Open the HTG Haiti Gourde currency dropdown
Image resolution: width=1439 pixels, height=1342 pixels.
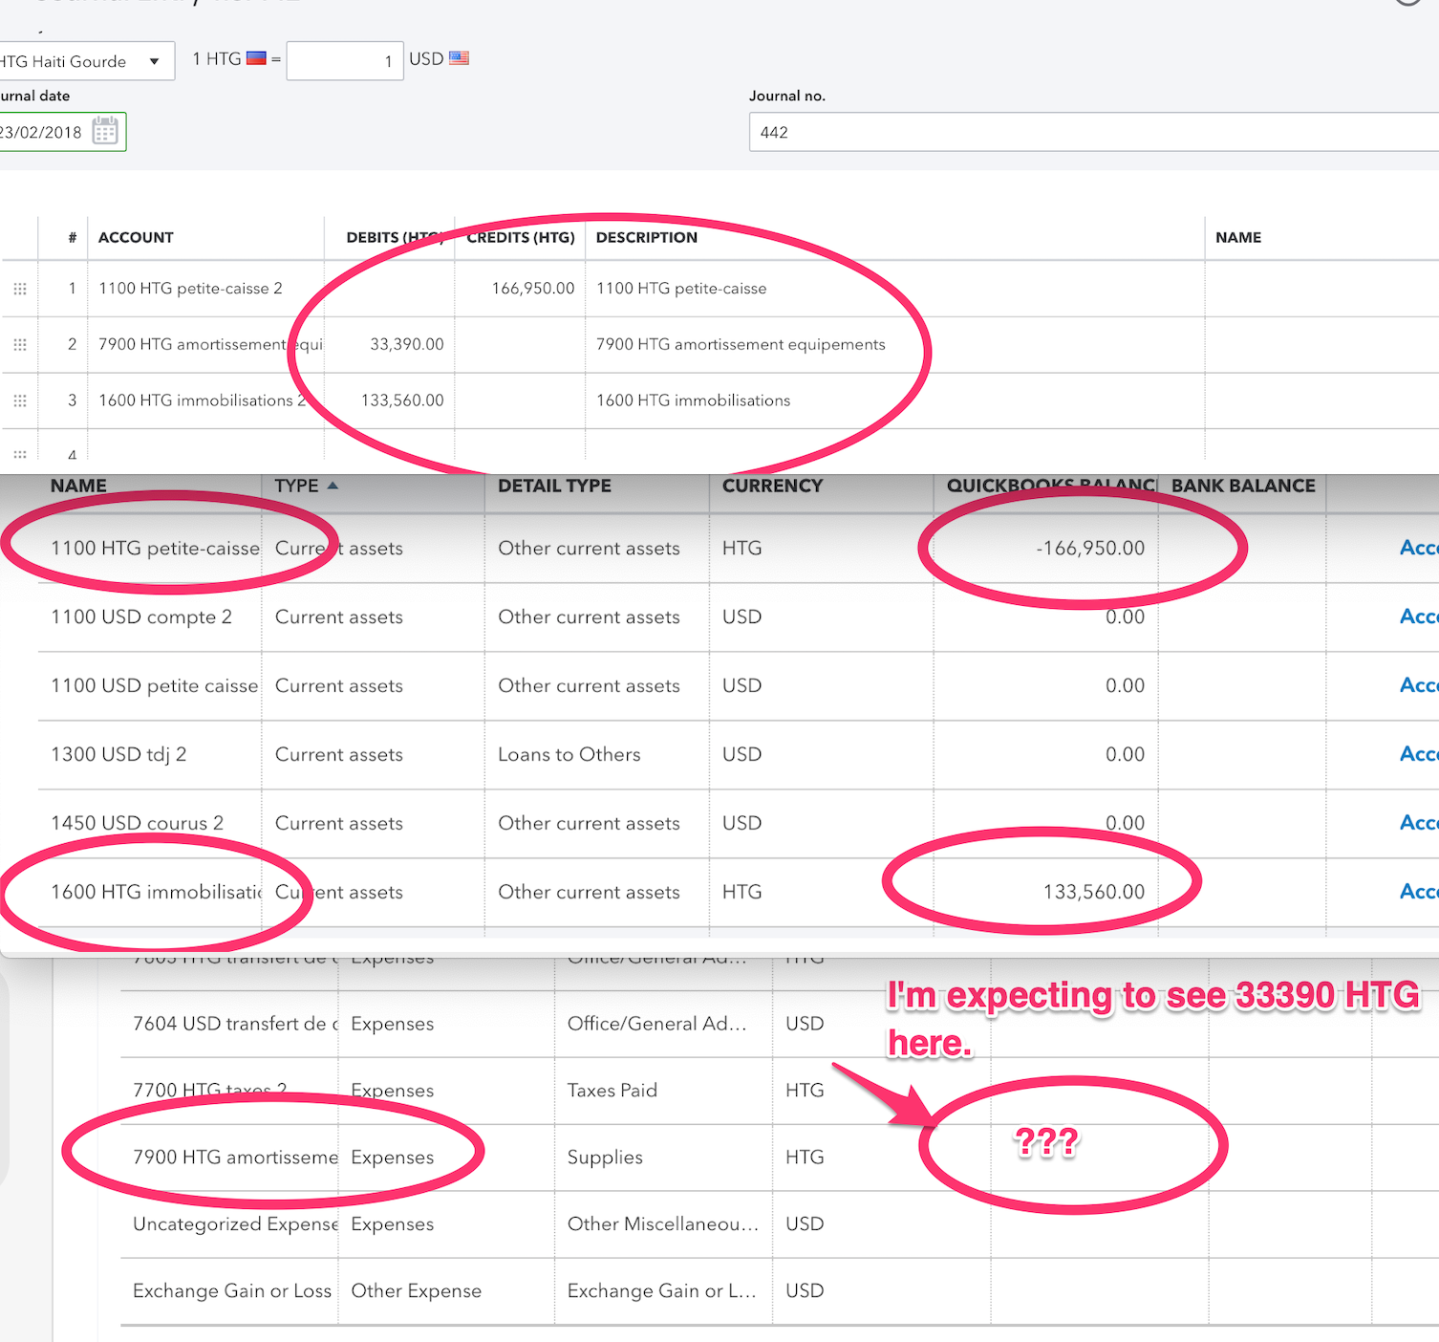[x=87, y=61]
